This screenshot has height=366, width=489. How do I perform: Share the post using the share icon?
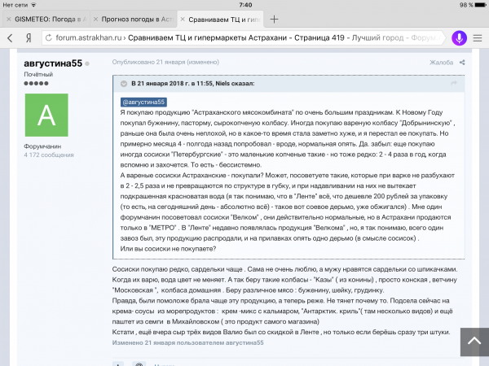462,63
